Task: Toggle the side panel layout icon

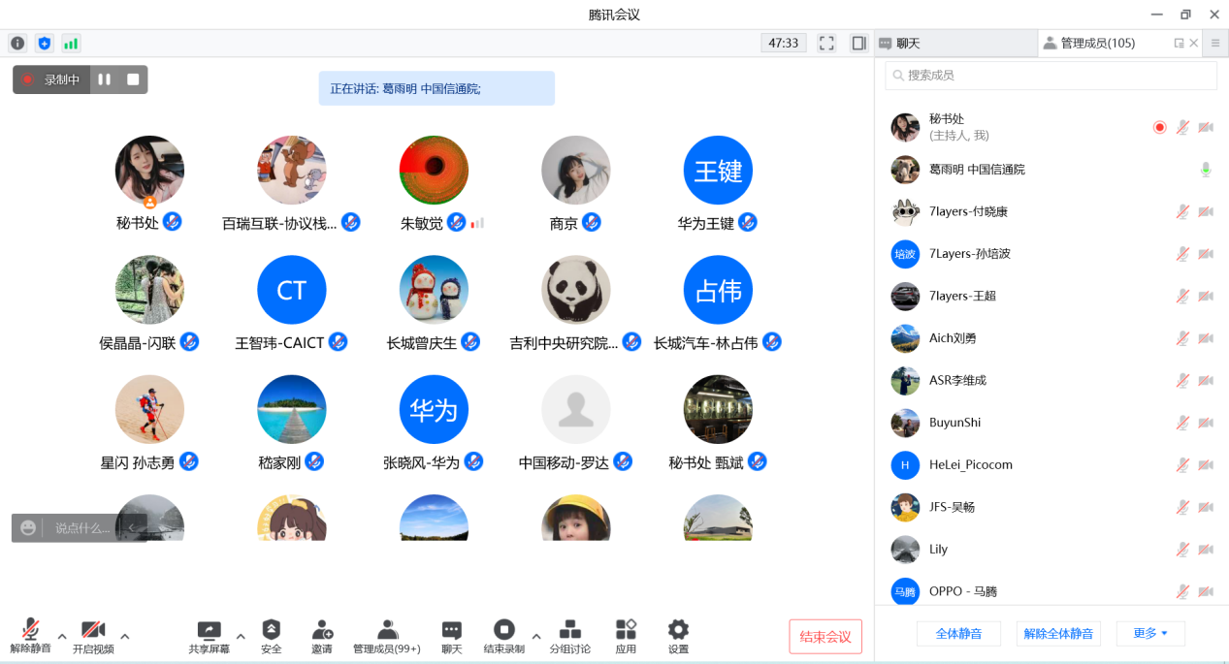Action: [x=858, y=43]
